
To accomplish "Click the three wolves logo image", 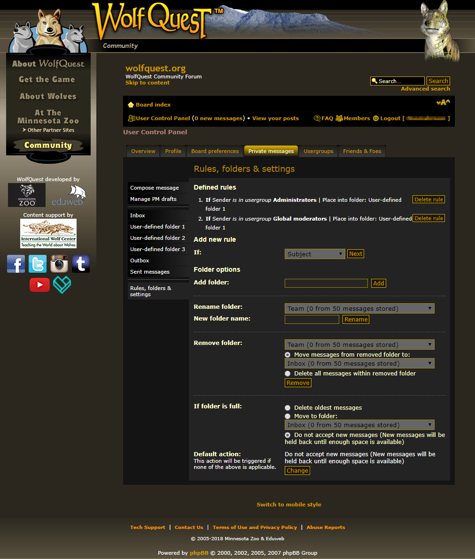I will (x=48, y=32).
